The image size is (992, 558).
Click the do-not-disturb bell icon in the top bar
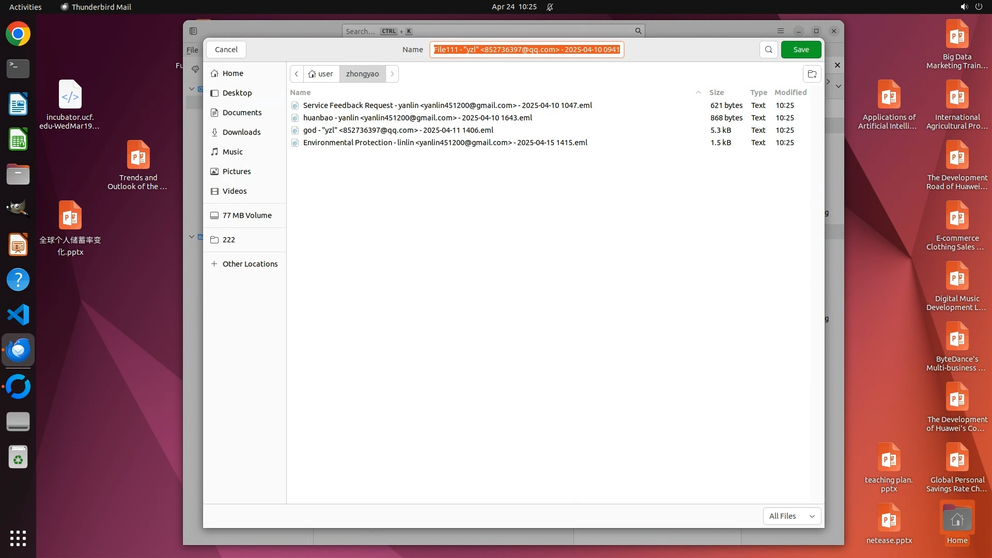(x=550, y=7)
